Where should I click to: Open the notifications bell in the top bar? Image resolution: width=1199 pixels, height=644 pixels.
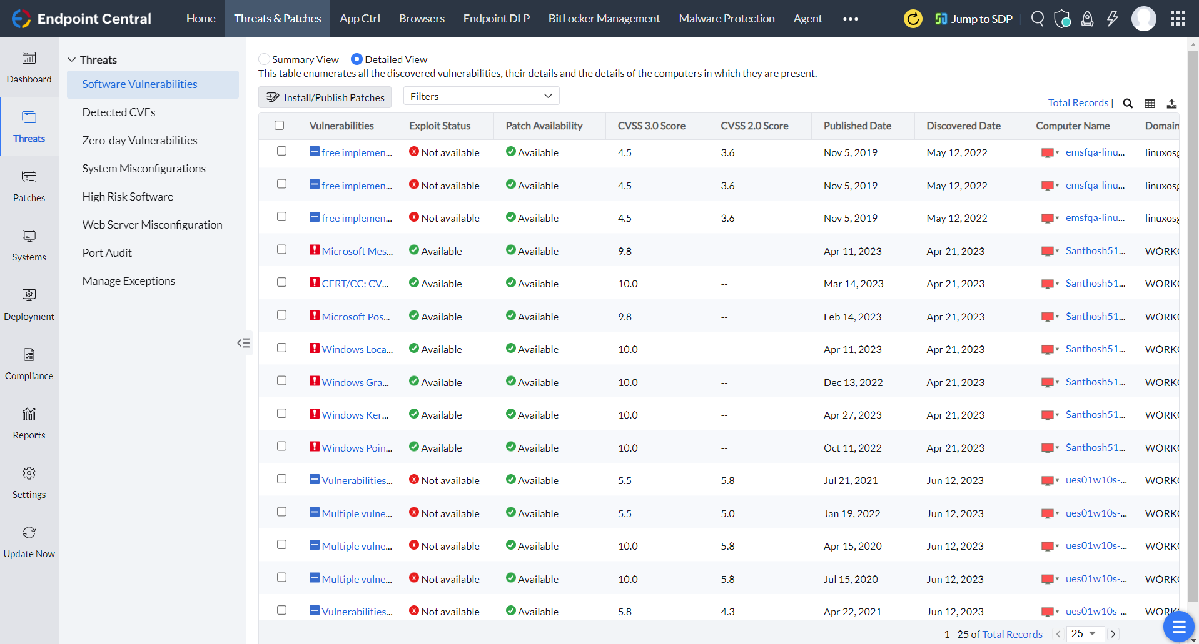[x=1087, y=18]
